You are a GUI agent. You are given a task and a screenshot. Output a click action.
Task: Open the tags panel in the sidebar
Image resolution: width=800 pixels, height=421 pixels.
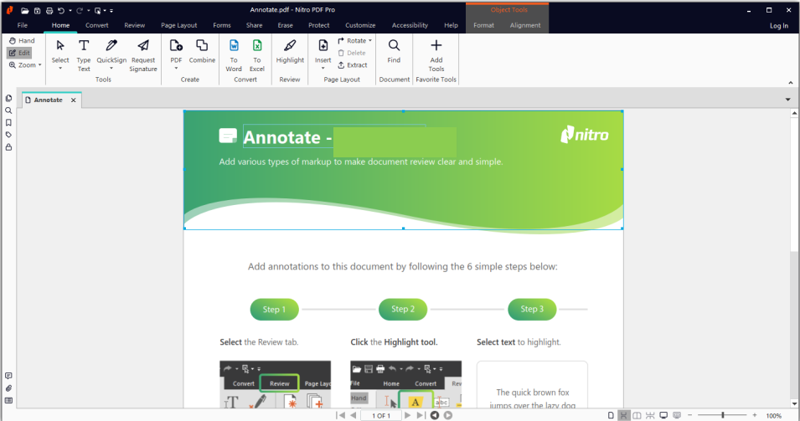click(x=8, y=135)
